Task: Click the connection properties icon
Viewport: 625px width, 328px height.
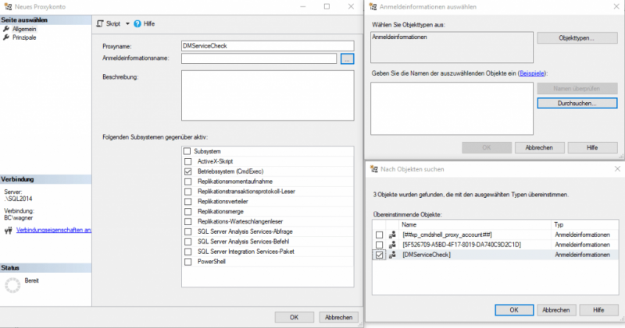Action: (x=7, y=230)
